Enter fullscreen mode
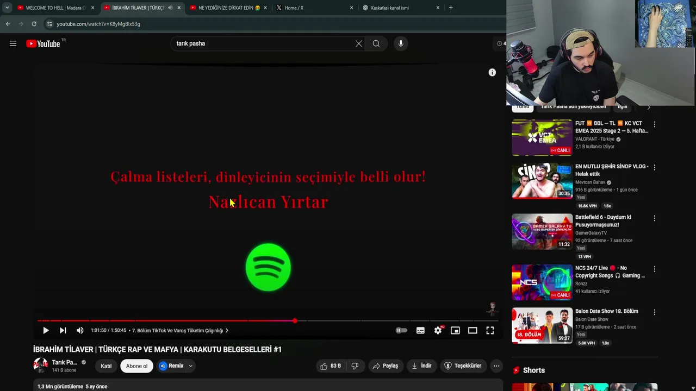The image size is (696, 391). point(490,330)
